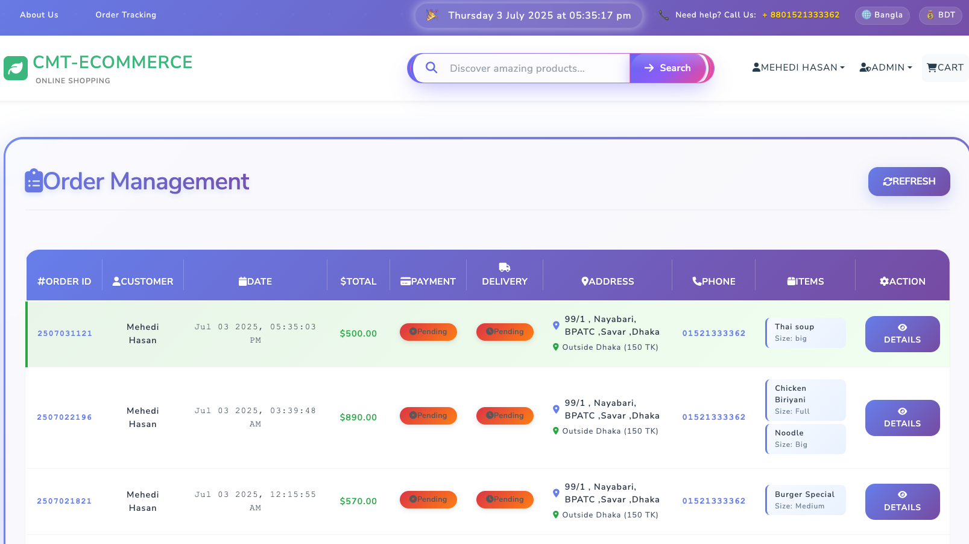Open the About Us page
The width and height of the screenshot is (969, 544).
[x=39, y=15]
